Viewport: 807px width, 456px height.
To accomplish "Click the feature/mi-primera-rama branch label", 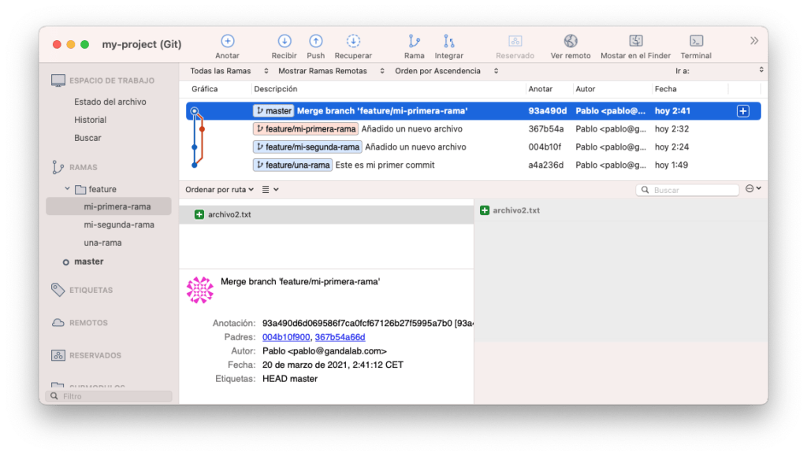I will tap(306, 129).
